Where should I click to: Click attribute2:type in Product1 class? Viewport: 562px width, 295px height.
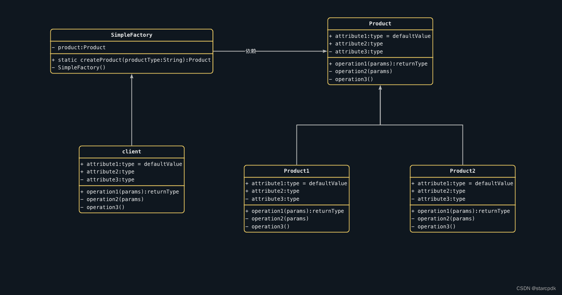click(272, 191)
